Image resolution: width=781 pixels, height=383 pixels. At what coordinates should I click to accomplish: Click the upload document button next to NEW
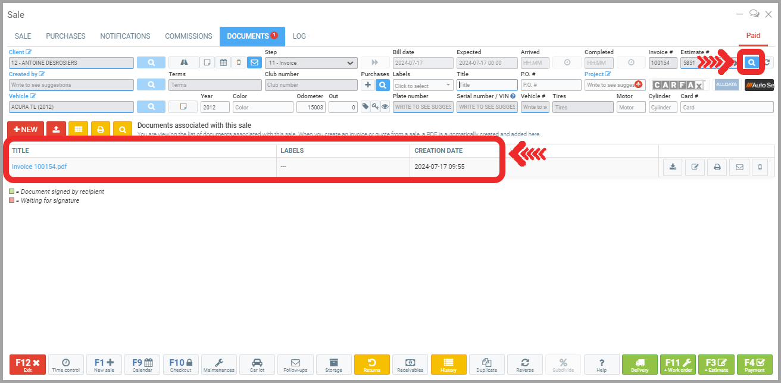(x=56, y=129)
